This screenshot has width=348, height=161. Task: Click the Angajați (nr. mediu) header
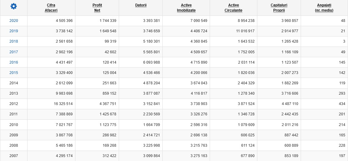click(324, 8)
